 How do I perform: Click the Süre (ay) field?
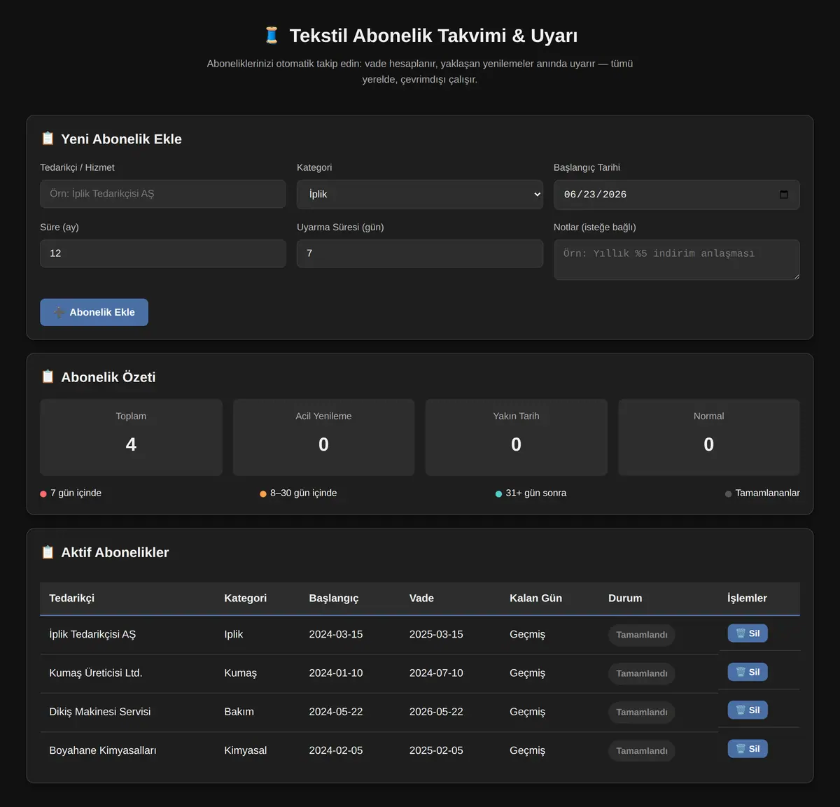click(x=163, y=253)
